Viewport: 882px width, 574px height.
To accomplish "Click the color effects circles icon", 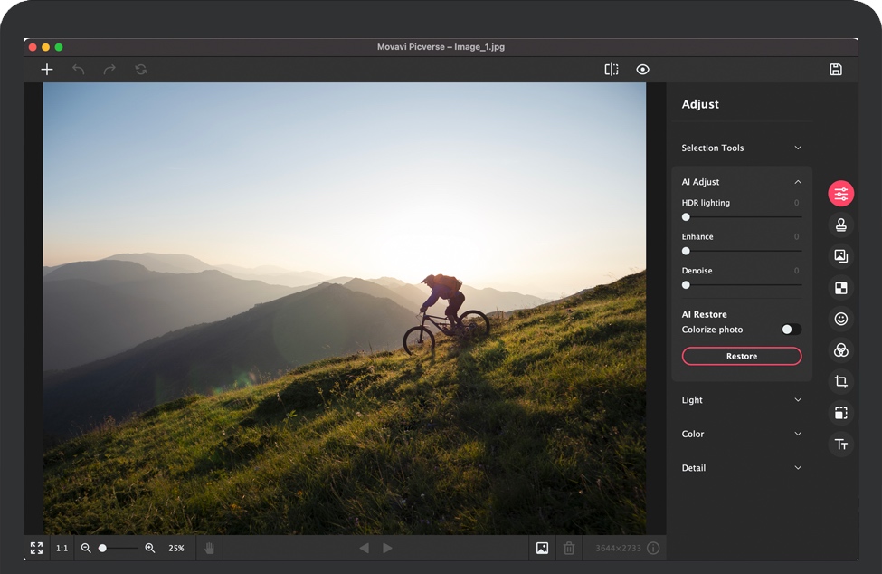I will (x=841, y=350).
